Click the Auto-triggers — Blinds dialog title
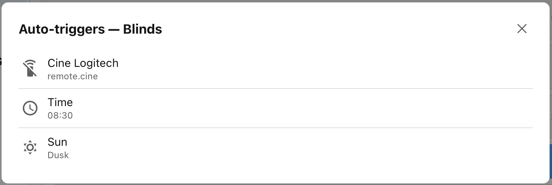 click(x=90, y=29)
